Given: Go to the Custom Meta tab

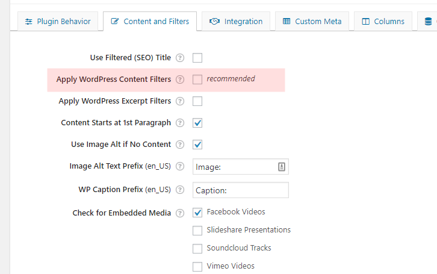Looking at the screenshot, I should point(312,22).
